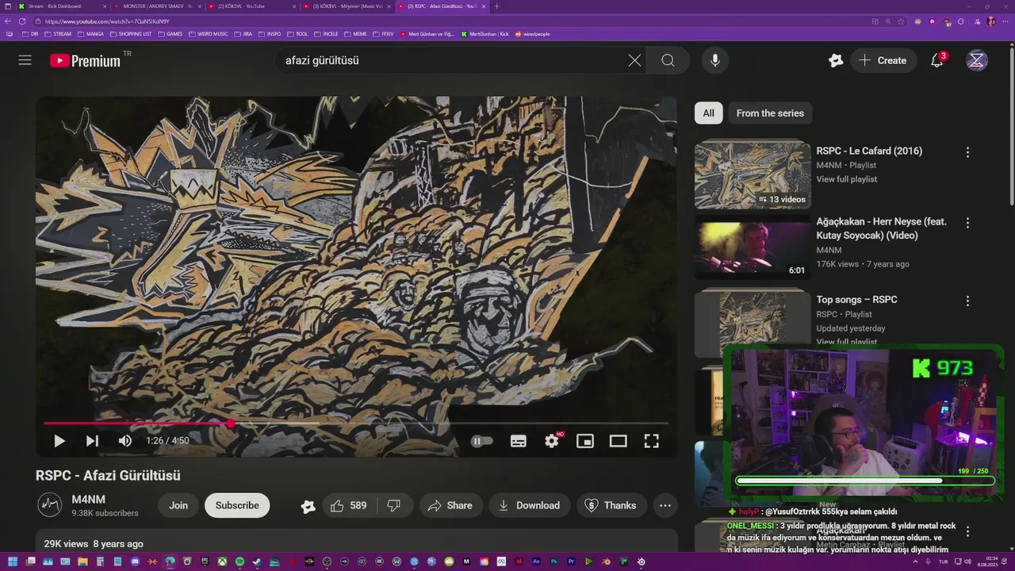Image resolution: width=1015 pixels, height=571 pixels.
Task: Open the YouTube account avatar menu
Action: (x=977, y=60)
